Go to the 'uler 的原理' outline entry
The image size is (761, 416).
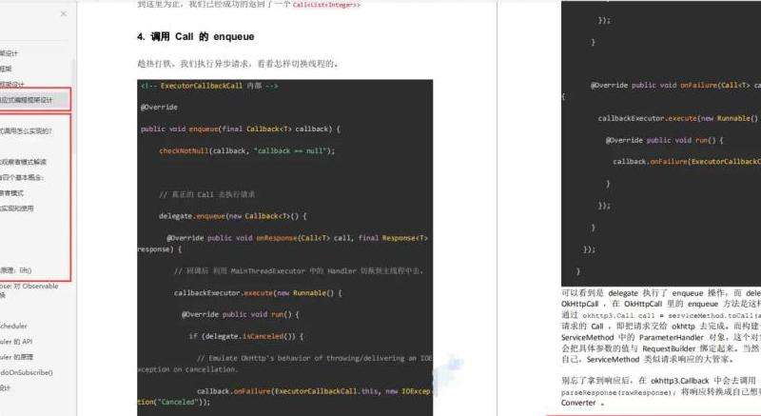tap(19, 356)
